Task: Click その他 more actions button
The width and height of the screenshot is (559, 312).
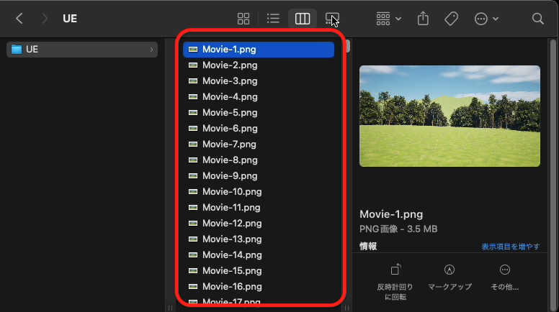Action: click(x=505, y=277)
